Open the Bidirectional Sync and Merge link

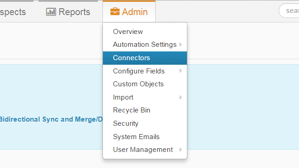point(51,119)
